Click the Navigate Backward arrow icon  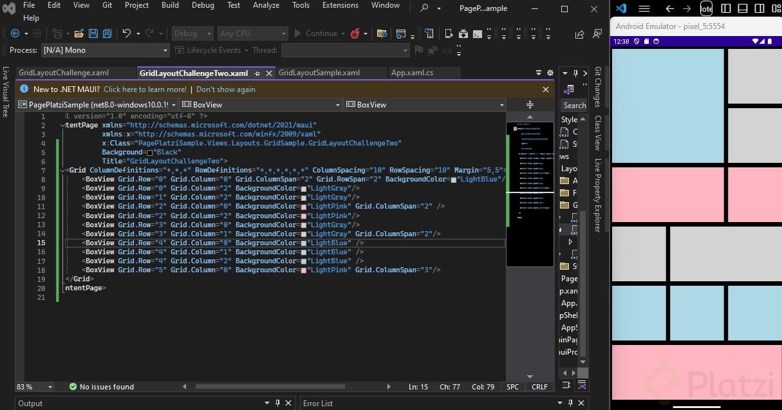[15, 33]
